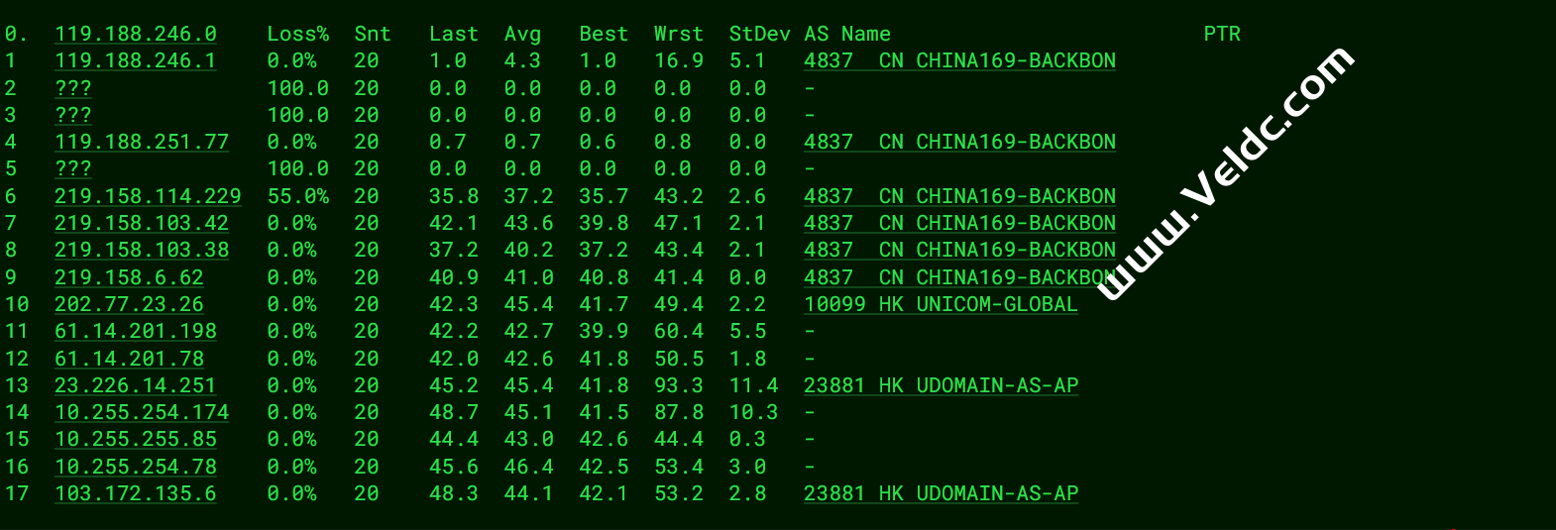Select the 87.8 worst value on hop 14
1556x530 pixels.
679,412
